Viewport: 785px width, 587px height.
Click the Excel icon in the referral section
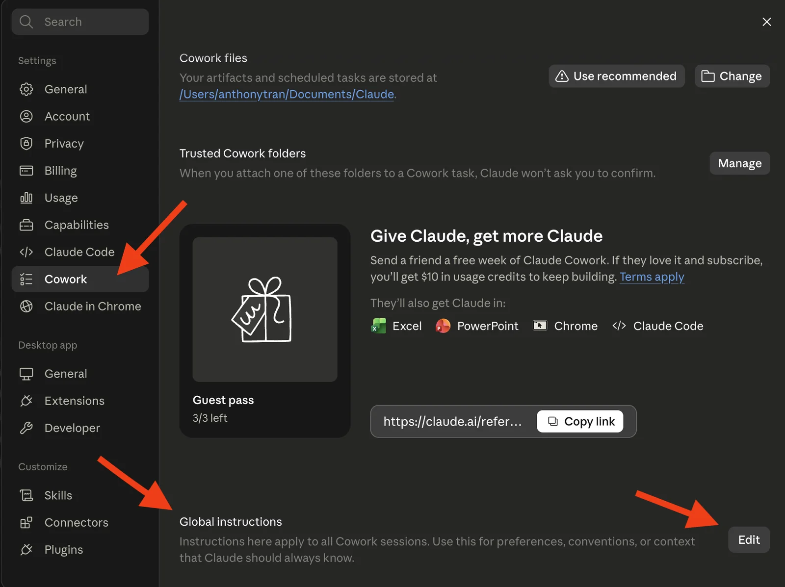click(378, 326)
